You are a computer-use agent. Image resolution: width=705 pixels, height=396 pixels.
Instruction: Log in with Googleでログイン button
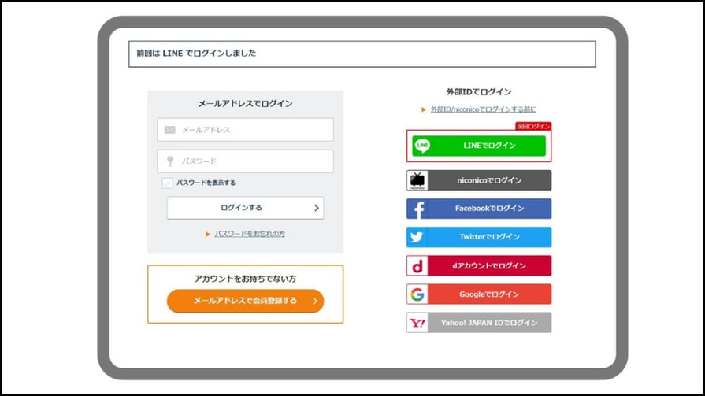point(479,294)
